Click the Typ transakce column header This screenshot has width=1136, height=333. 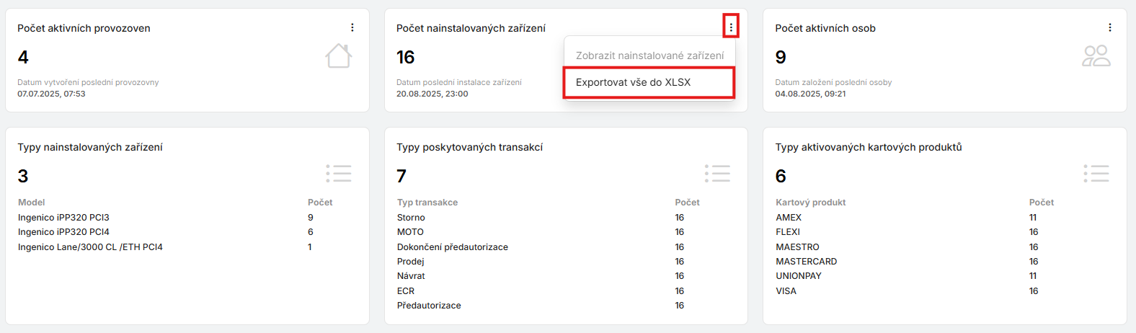(x=427, y=203)
